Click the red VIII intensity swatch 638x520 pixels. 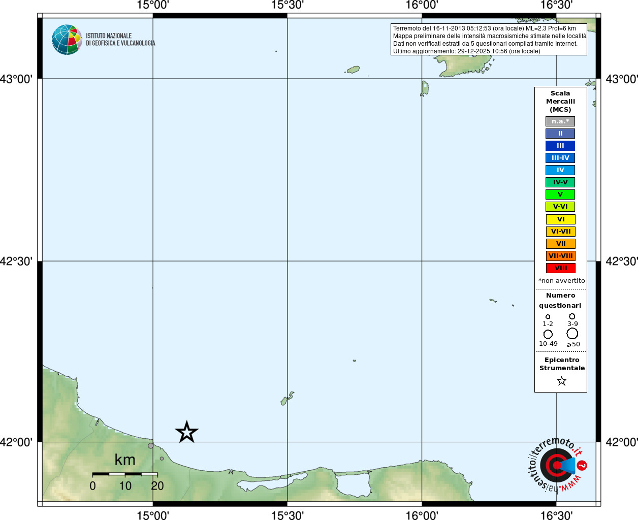point(560,268)
